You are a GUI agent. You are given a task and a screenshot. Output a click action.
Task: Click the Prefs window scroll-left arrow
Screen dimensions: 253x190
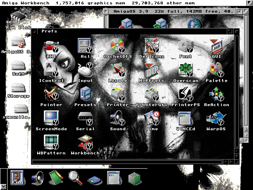coord(226,162)
